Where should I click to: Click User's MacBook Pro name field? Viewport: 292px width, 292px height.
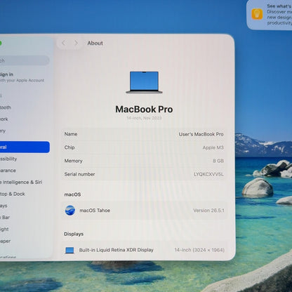201,134
